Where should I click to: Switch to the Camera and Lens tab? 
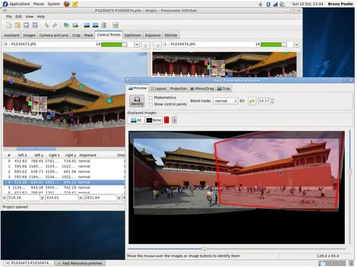click(54, 35)
